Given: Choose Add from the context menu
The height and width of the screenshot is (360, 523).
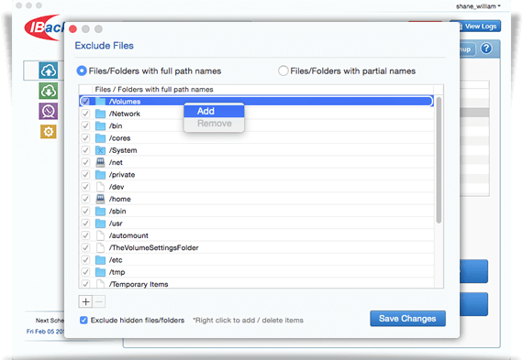Looking at the screenshot, I should pyautogui.click(x=214, y=111).
